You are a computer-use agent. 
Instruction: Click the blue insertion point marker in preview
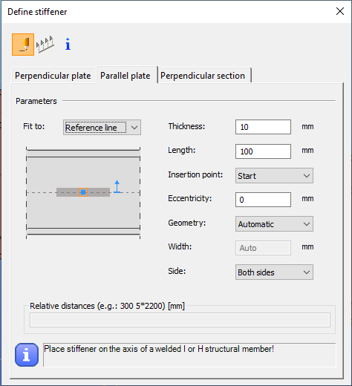(x=83, y=192)
